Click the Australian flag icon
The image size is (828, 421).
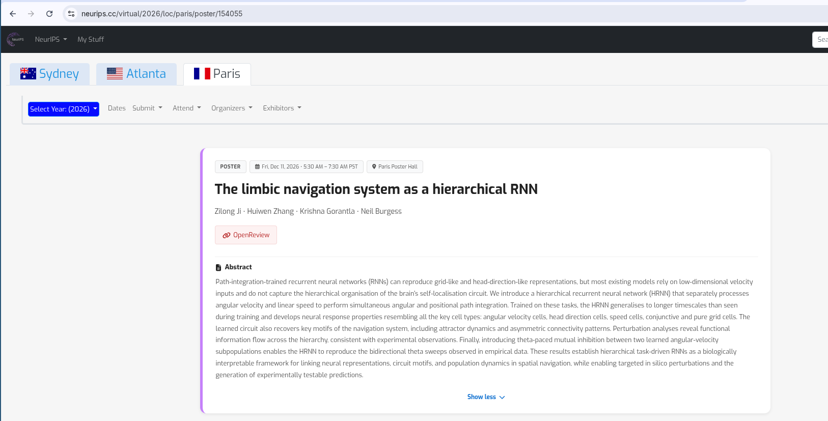pos(28,74)
